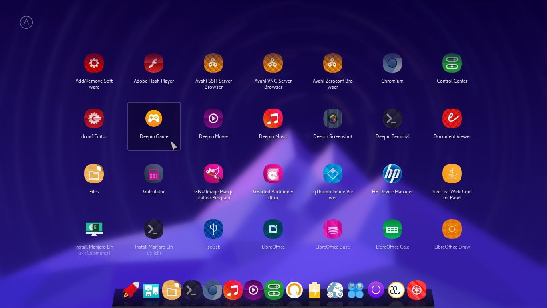
Task: Open the trash icon in the dock
Action: click(416, 290)
